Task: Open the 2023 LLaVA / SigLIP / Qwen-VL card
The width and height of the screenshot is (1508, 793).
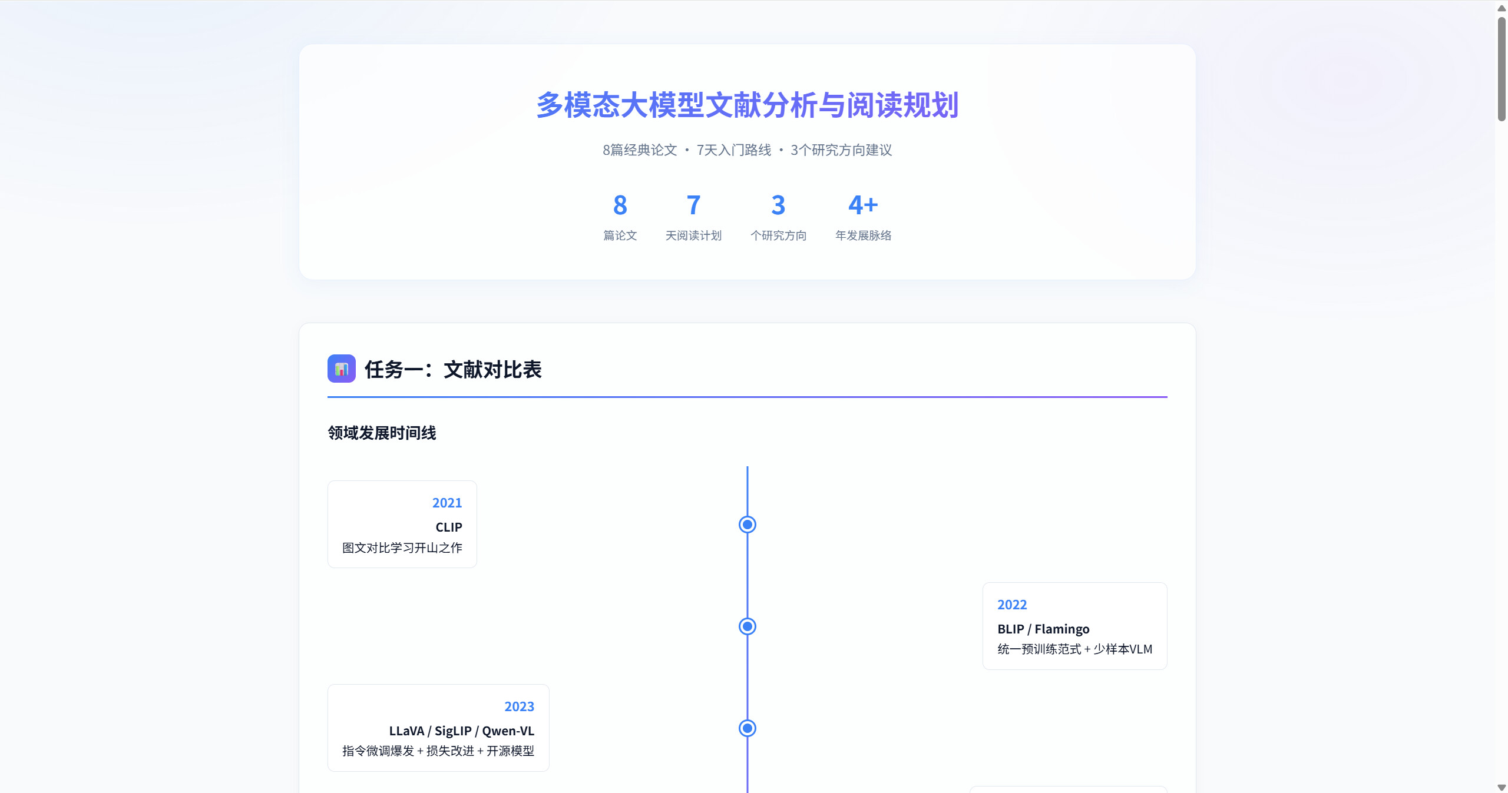Action: click(438, 728)
